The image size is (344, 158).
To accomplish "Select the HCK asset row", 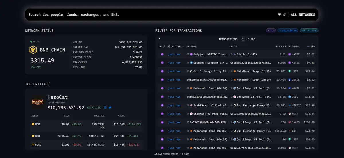I will [86, 124].
